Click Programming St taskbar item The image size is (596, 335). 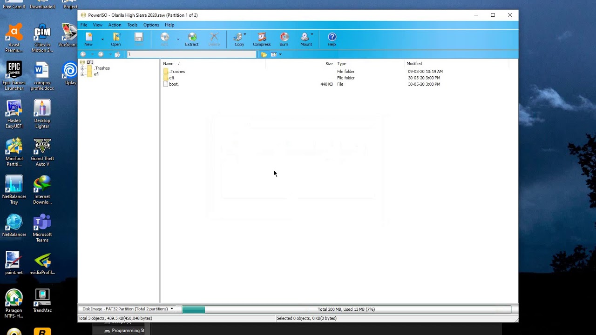tap(124, 331)
